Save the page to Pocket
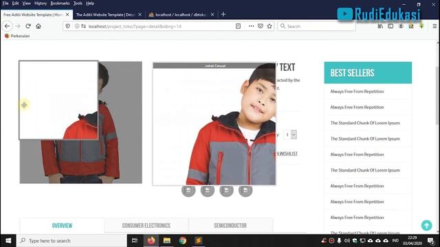Screen dimensions: 440x247 [261, 26]
